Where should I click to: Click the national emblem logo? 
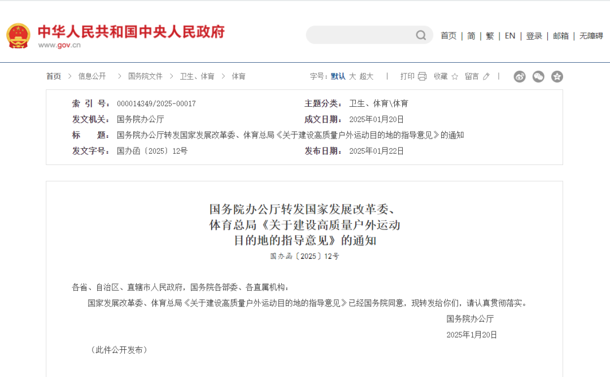click(18, 34)
